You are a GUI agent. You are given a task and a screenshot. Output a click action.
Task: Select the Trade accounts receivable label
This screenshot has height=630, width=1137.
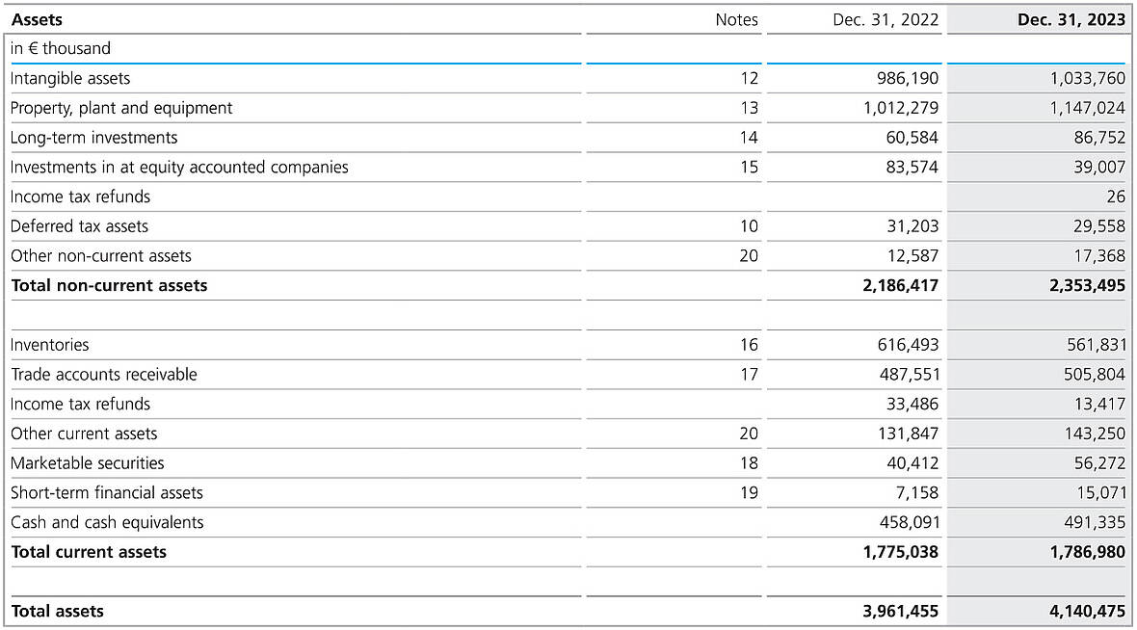(104, 375)
